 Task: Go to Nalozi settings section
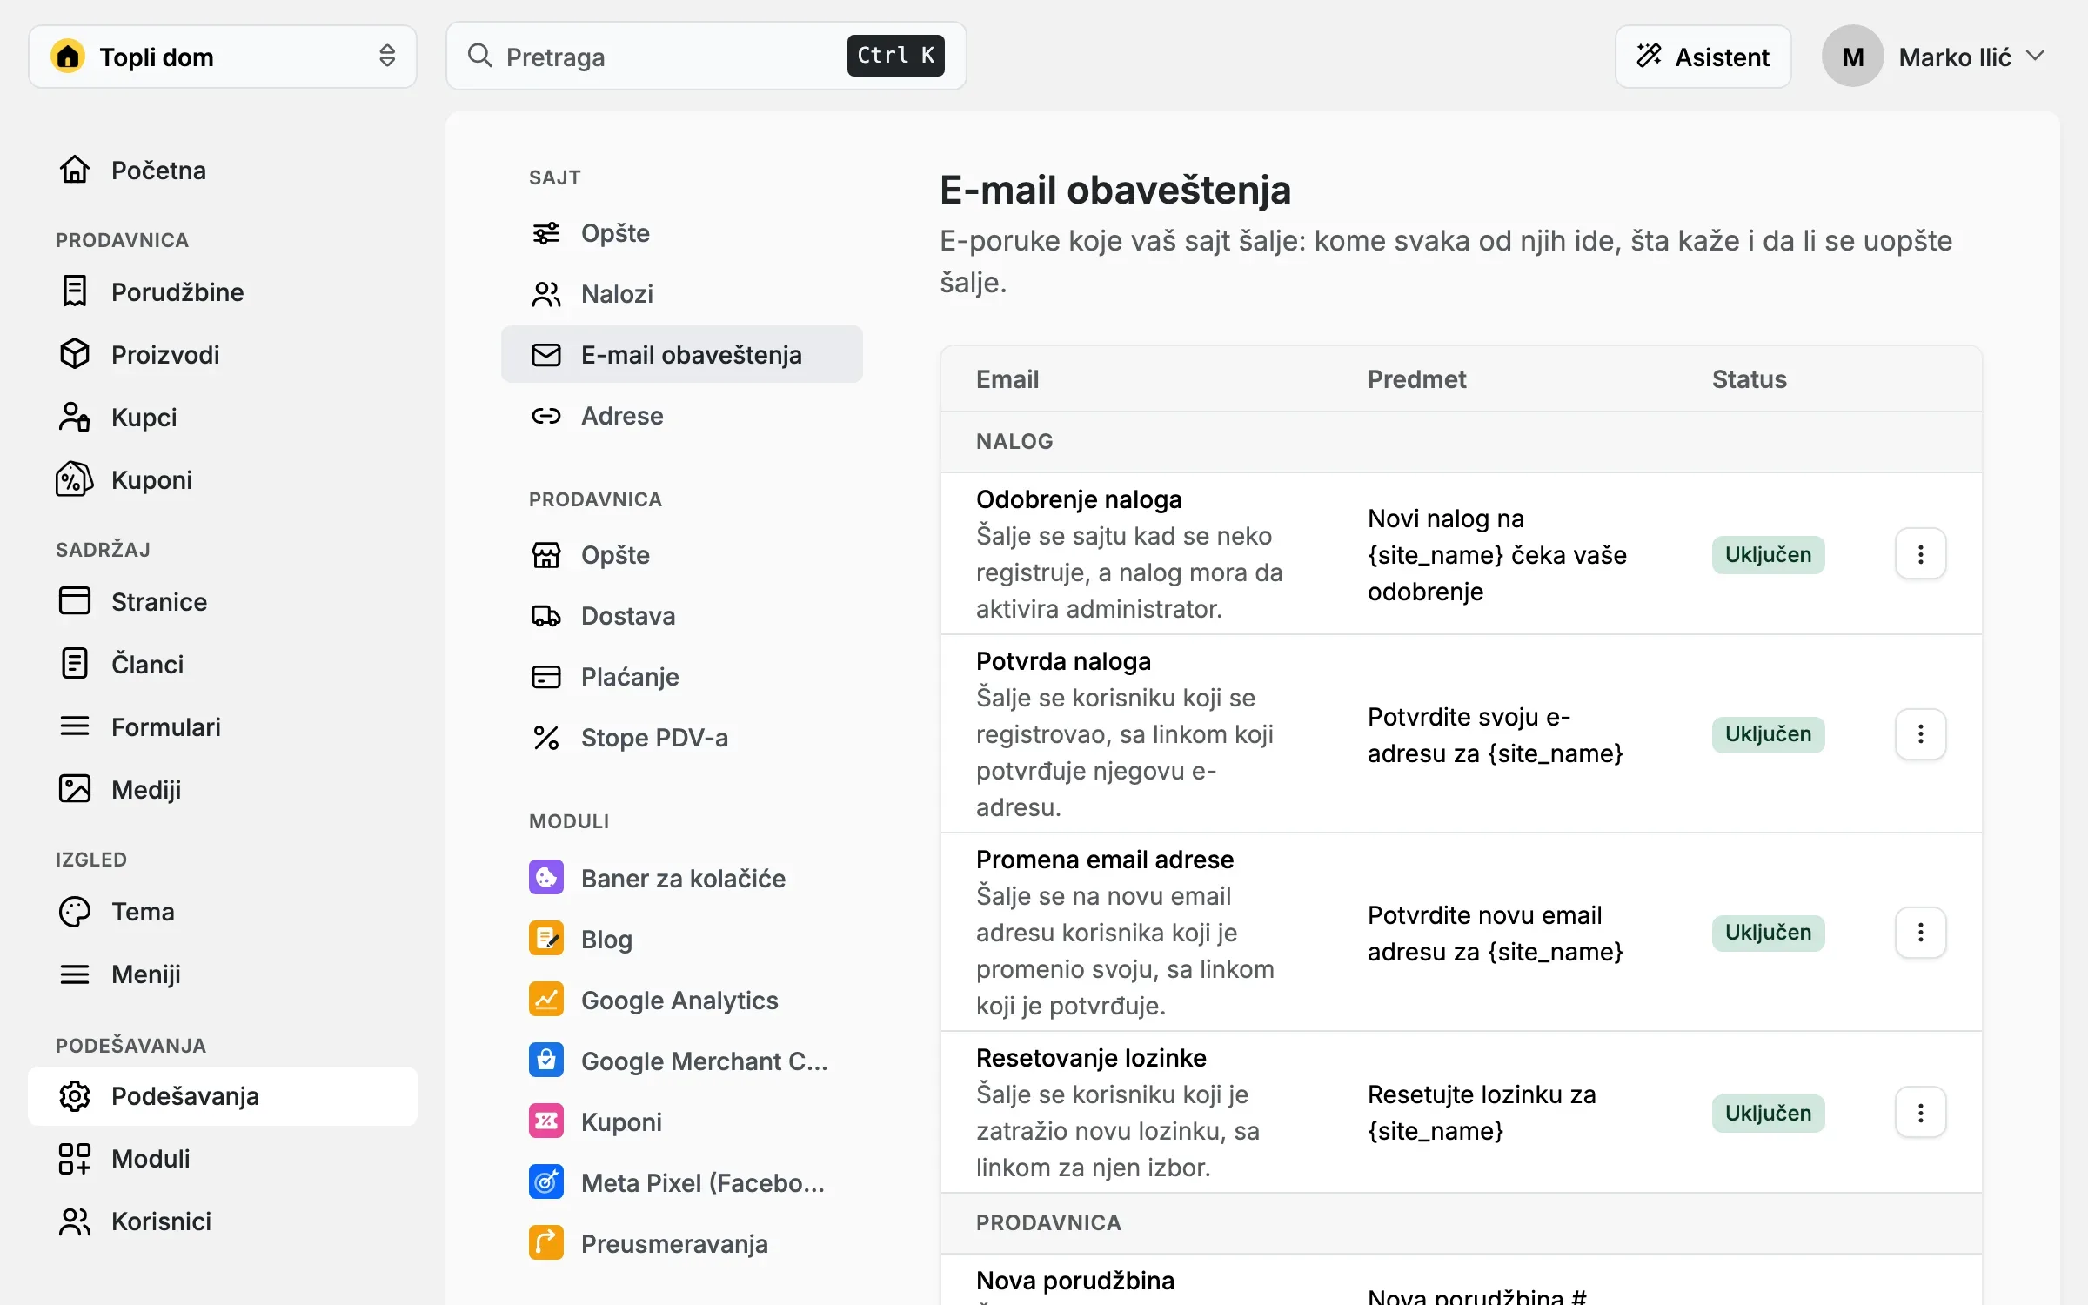point(682,294)
